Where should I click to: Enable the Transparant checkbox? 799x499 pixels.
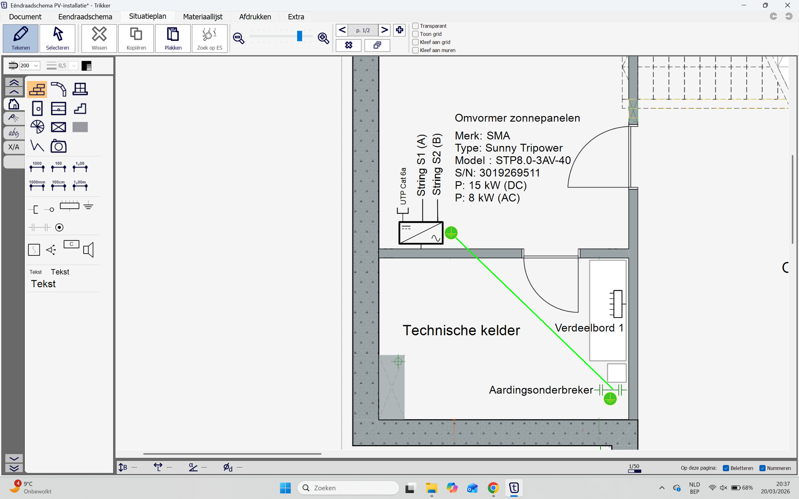[x=415, y=26]
